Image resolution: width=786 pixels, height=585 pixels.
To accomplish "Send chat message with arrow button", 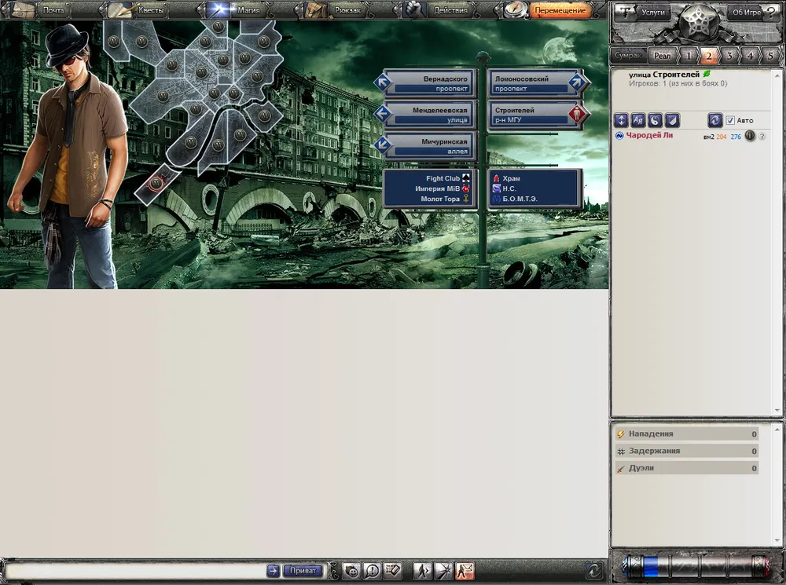I will point(273,571).
